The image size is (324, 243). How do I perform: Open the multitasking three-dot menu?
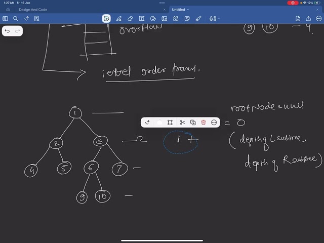162,3
